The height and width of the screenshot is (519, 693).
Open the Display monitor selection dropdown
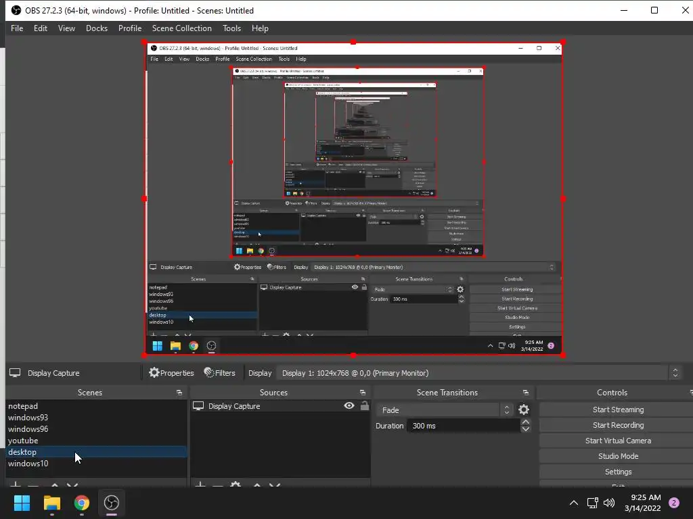click(x=479, y=373)
